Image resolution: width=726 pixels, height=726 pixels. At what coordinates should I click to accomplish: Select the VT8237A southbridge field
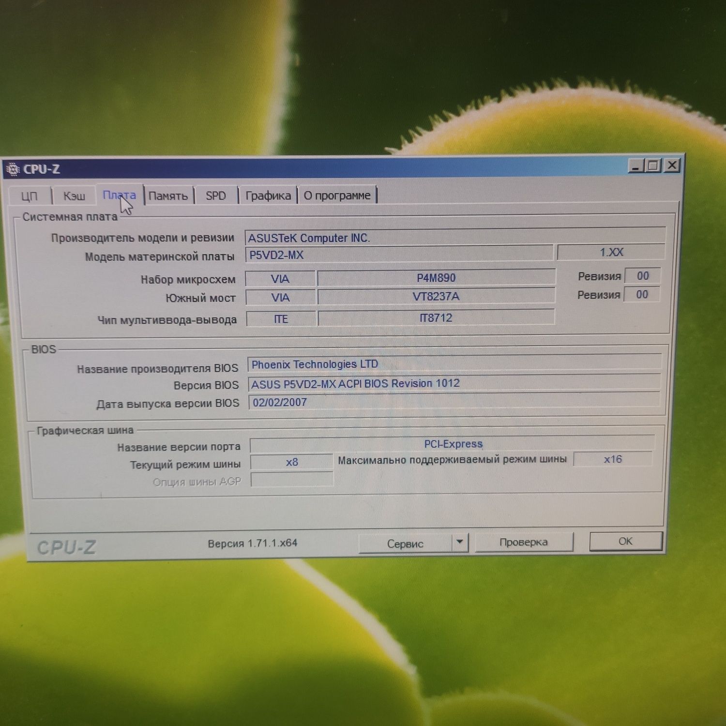click(x=436, y=296)
